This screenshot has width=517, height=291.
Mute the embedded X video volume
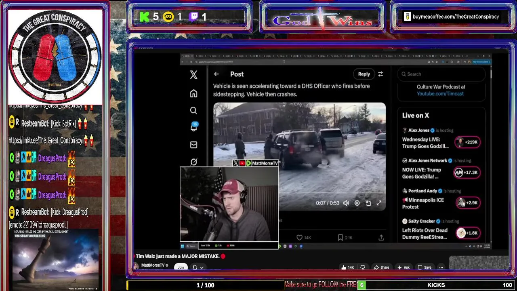[346, 203]
